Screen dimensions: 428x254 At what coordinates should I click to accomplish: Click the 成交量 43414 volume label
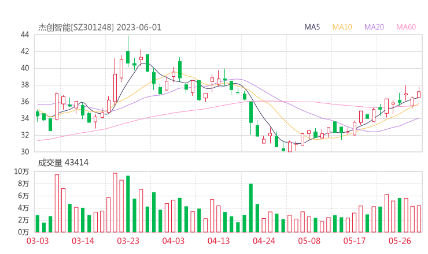(63, 163)
